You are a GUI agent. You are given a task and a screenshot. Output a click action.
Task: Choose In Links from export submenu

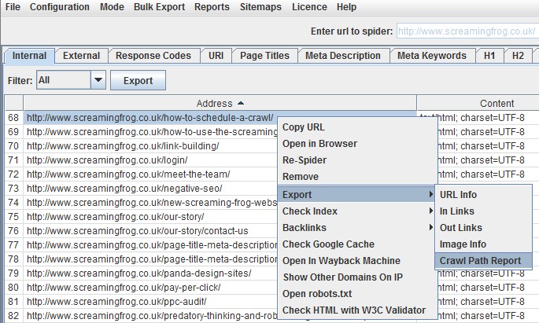pyautogui.click(x=456, y=211)
